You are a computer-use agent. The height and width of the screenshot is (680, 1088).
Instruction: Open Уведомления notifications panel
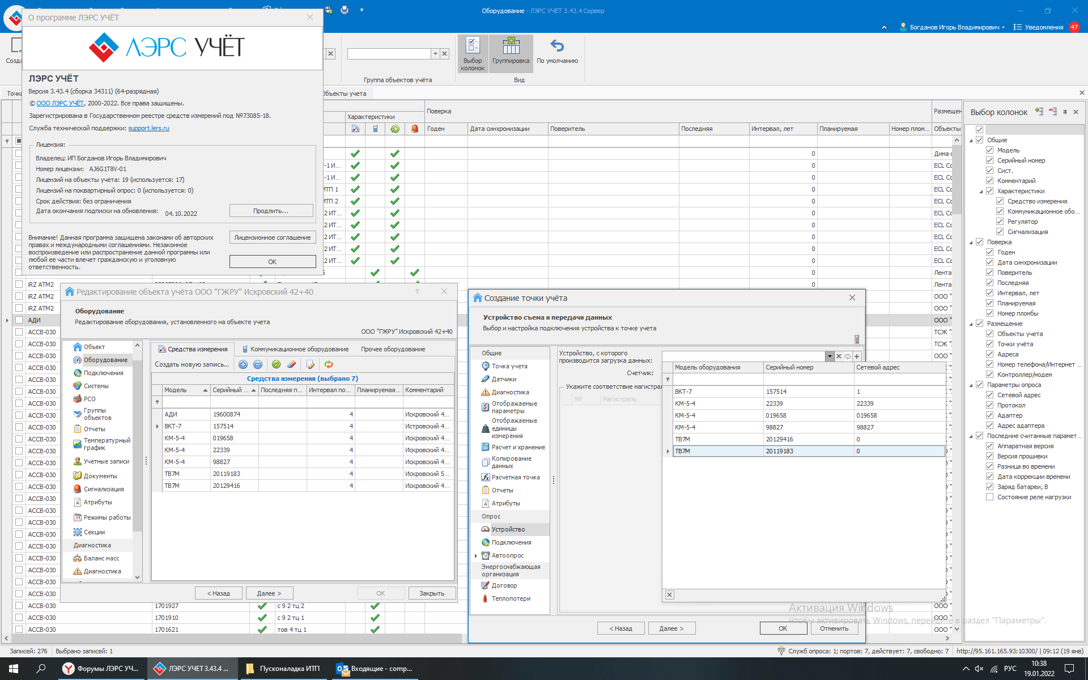click(1045, 27)
